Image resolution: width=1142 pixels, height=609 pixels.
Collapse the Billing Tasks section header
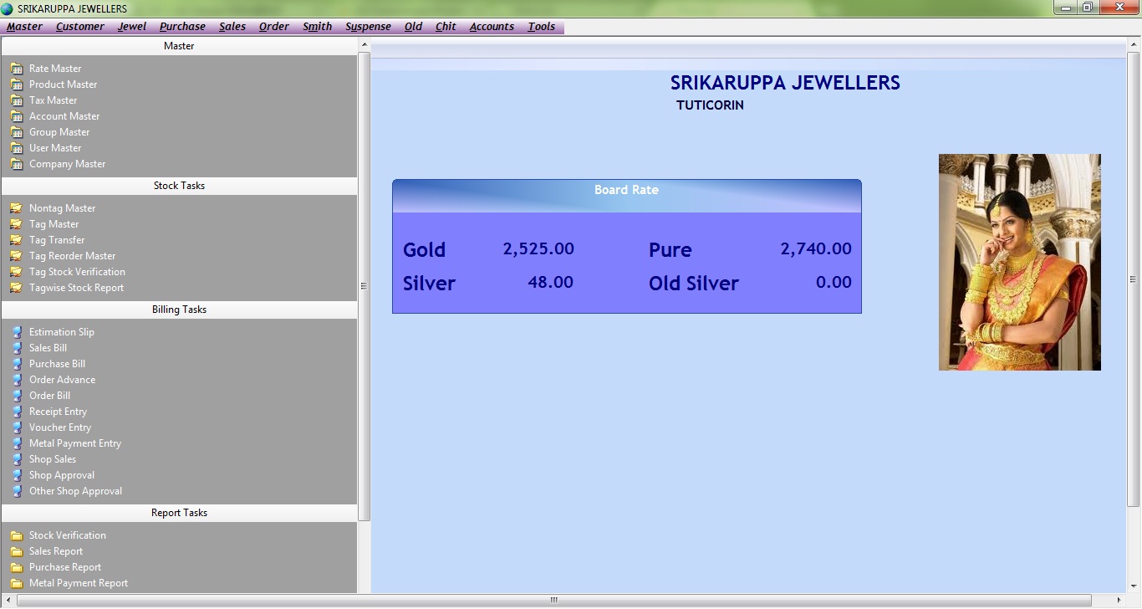179,310
